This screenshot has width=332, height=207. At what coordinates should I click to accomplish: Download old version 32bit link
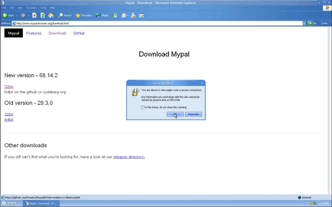pos(9,114)
